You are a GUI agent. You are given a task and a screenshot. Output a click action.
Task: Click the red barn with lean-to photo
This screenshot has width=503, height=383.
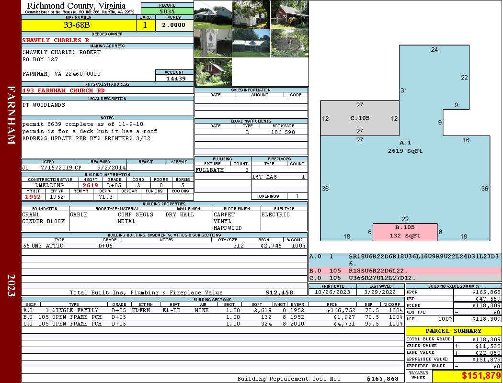(x=289, y=14)
